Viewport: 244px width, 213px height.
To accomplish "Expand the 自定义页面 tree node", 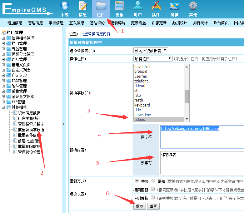I will click(3, 65).
